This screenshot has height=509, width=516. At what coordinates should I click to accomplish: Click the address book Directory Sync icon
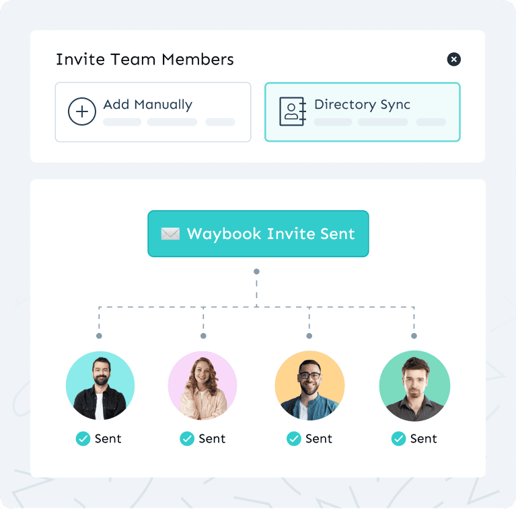[293, 111]
